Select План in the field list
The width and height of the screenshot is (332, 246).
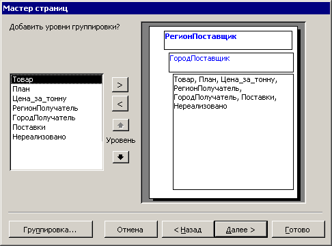point(57,89)
